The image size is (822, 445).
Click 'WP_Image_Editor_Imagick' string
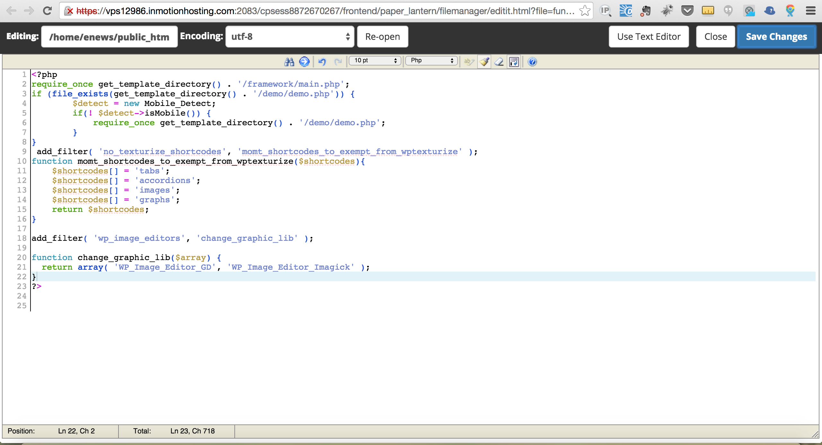[291, 267]
